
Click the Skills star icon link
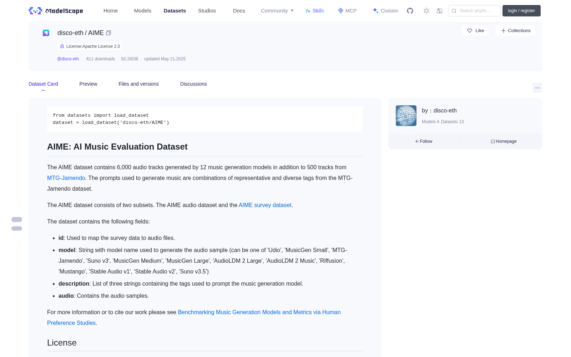tap(315, 11)
